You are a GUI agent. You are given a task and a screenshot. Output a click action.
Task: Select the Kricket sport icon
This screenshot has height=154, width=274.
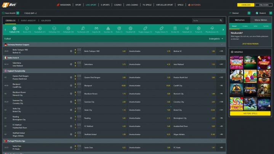175,28
